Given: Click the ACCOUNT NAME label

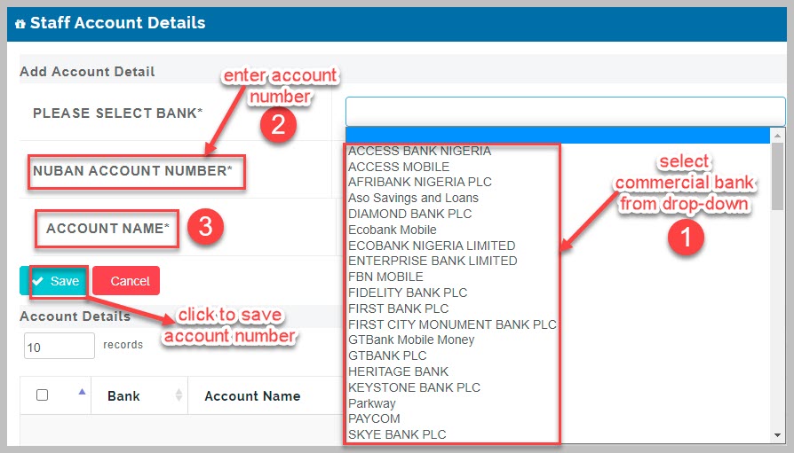Looking at the screenshot, I should tap(107, 229).
